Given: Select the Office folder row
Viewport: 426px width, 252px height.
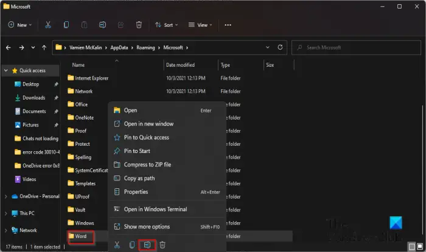Looking at the screenshot, I should tap(81, 104).
